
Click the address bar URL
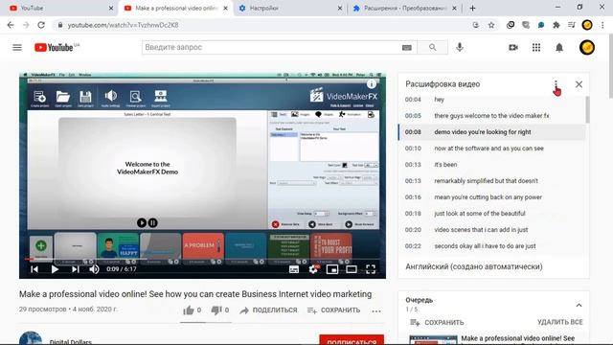coord(123,25)
